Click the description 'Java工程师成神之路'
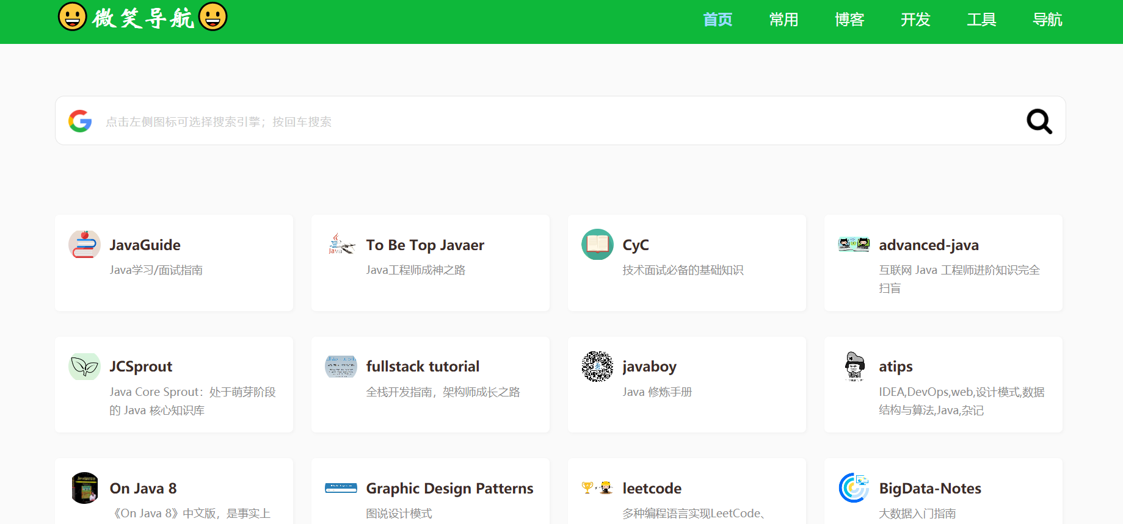 point(416,270)
